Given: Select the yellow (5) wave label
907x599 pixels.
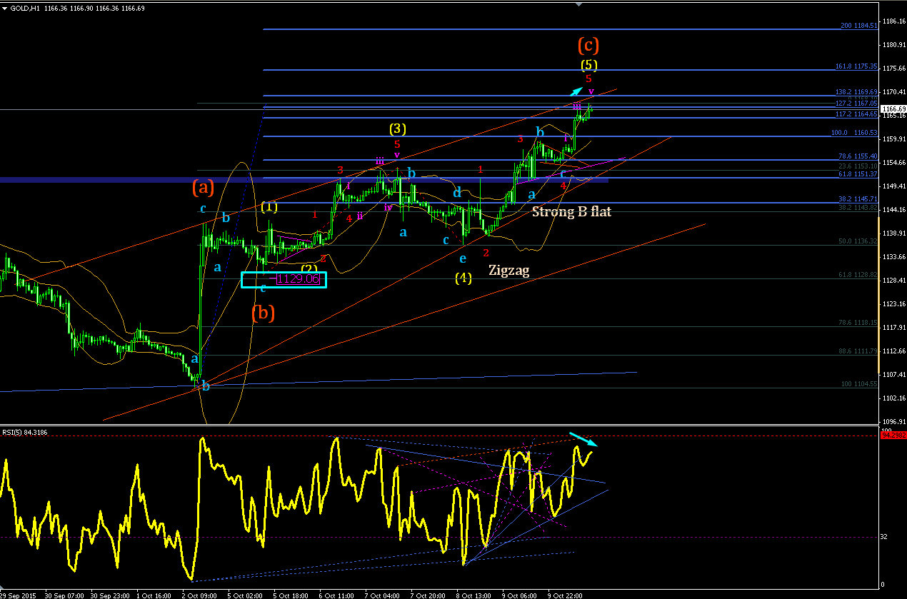Looking at the screenshot, I should pyautogui.click(x=588, y=65).
